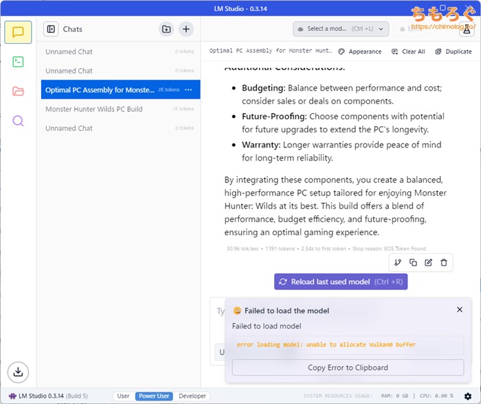481x404 pixels.
Task: Open the last Unnamed Chat in list
Action: point(120,128)
